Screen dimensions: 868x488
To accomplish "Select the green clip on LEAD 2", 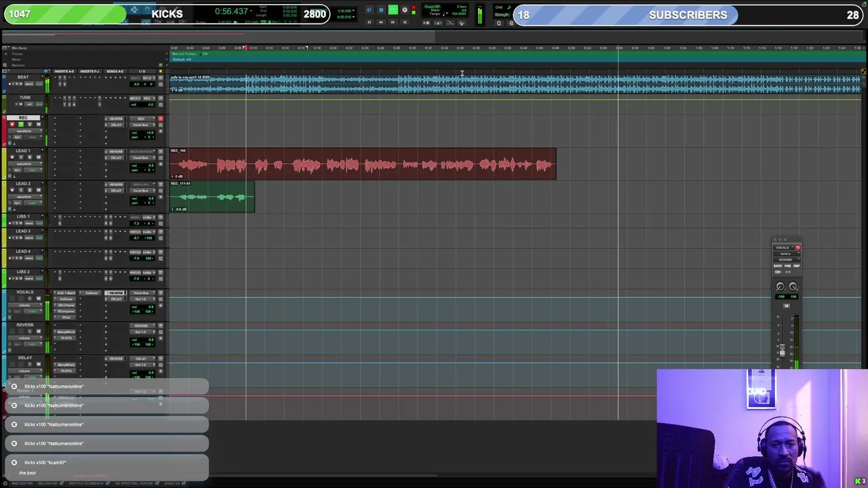I will click(x=212, y=197).
